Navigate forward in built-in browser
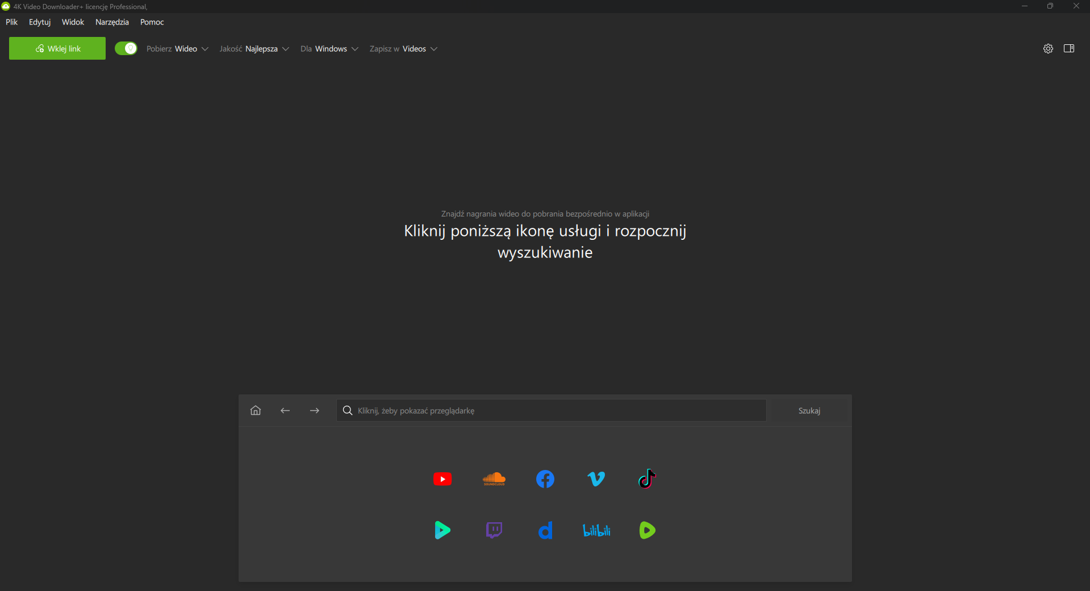Viewport: 1090px width, 591px height. (x=315, y=410)
